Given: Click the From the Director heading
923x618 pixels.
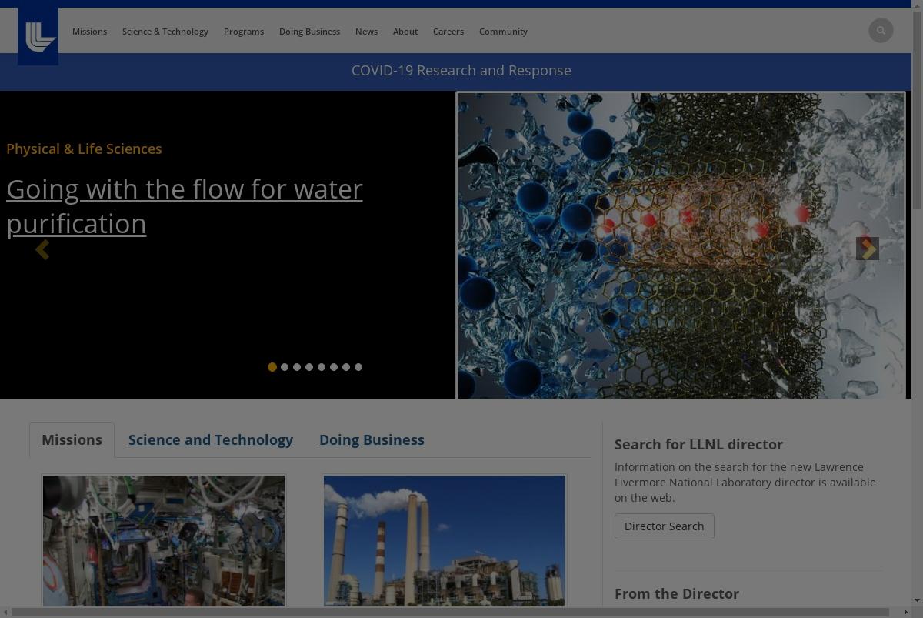Looking at the screenshot, I should [677, 593].
